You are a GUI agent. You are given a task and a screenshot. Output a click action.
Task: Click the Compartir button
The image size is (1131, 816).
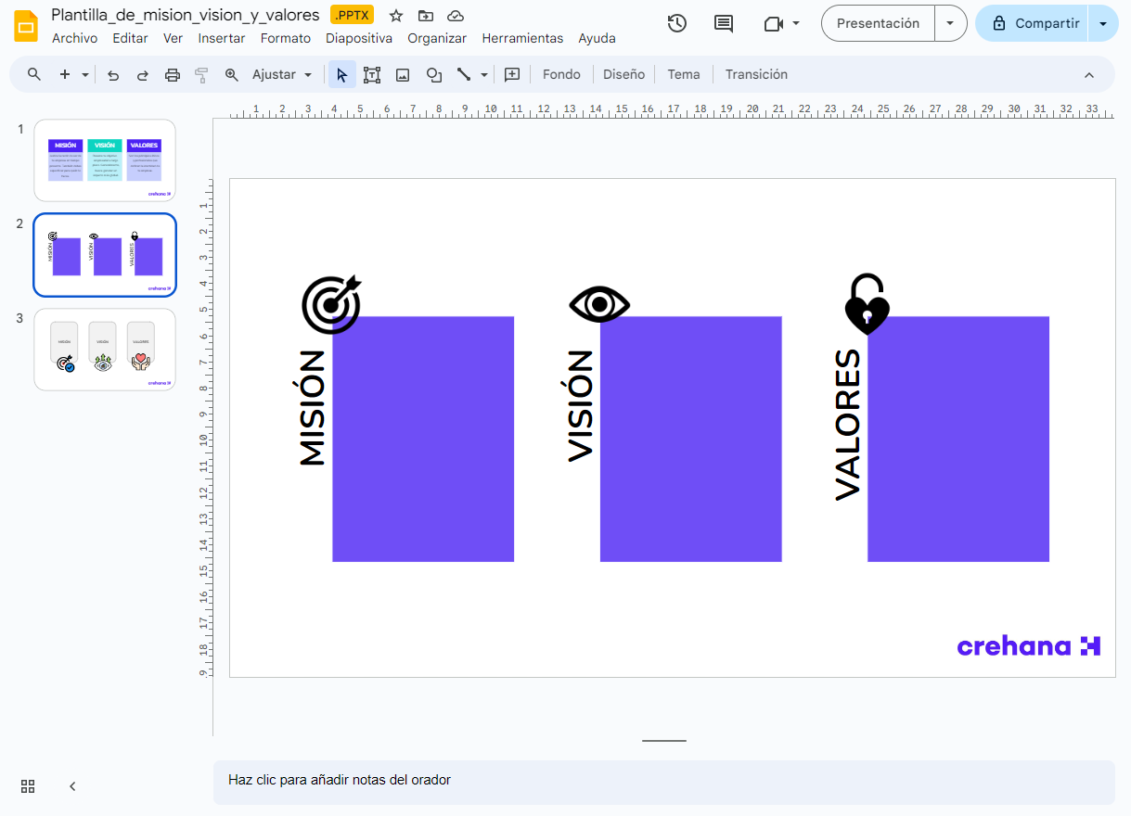tap(1035, 23)
